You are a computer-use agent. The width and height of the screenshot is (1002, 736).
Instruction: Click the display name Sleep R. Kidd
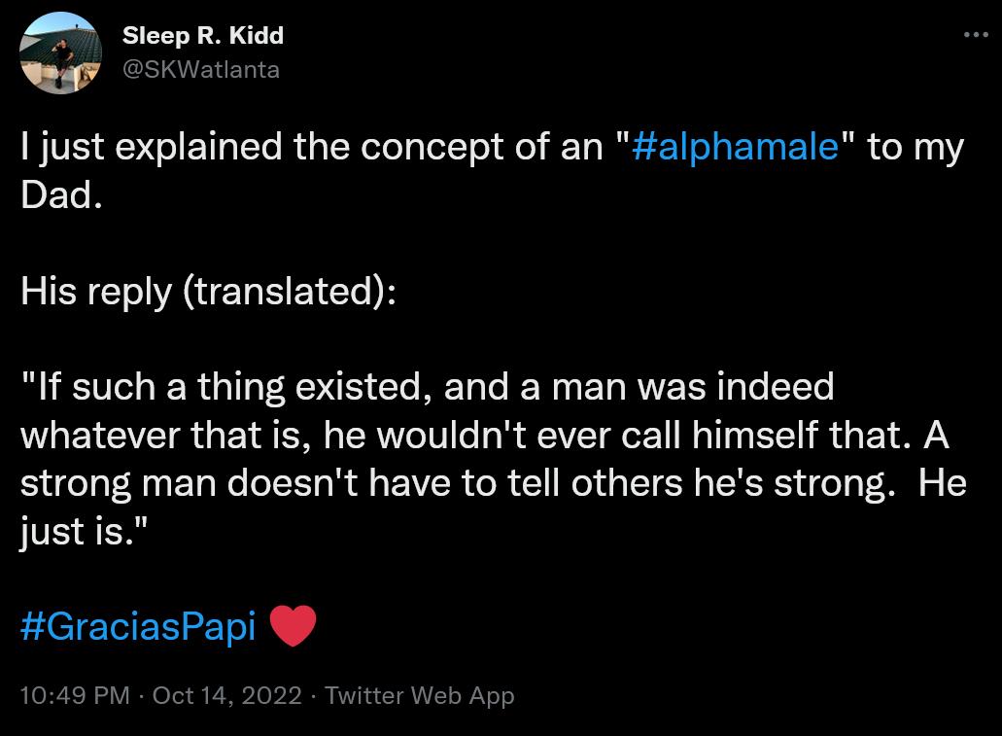pyautogui.click(x=202, y=35)
